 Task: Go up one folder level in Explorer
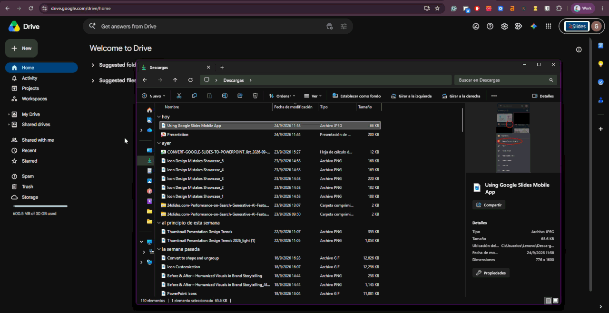[175, 80]
